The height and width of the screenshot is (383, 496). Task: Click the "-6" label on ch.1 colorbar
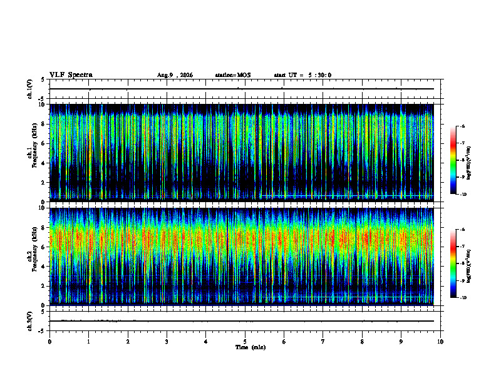pos(463,126)
